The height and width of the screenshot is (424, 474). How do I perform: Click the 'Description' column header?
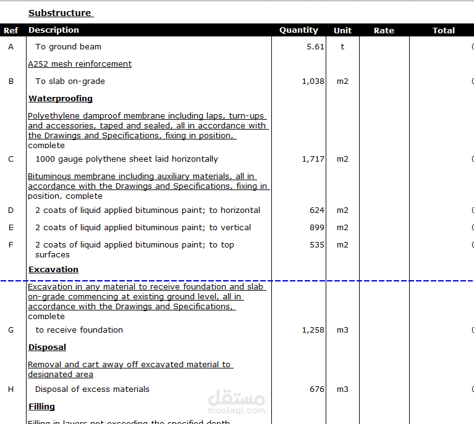54,30
